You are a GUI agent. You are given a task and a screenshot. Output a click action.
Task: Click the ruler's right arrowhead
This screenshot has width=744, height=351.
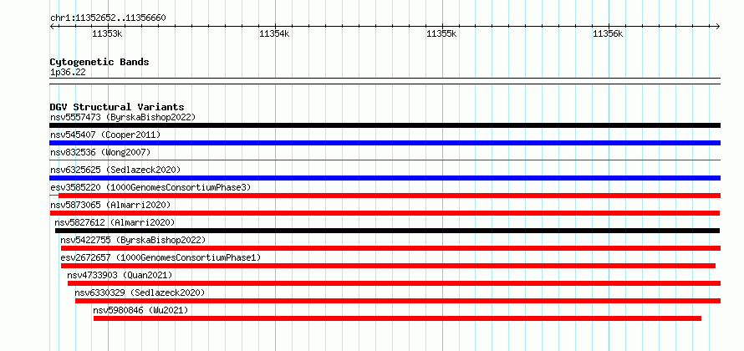[718, 26]
